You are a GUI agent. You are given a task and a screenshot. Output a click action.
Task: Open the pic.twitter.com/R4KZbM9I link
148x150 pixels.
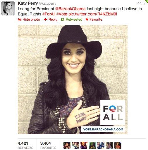pyautogui.click(x=93, y=14)
